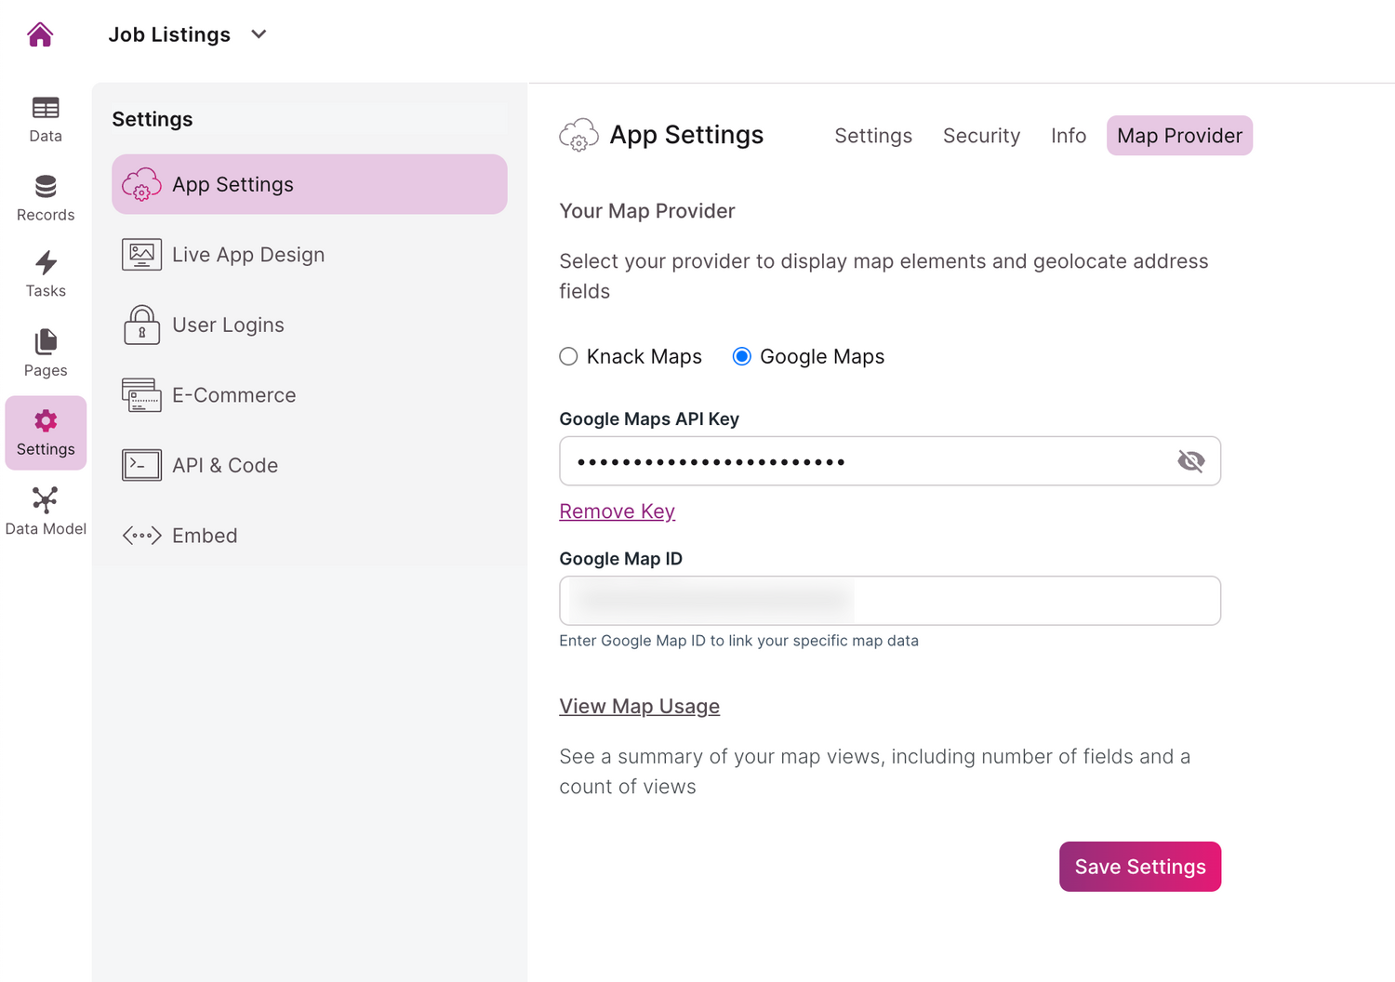Image resolution: width=1395 pixels, height=982 pixels.
Task: Select the Google Maps radio button
Action: [741, 357]
